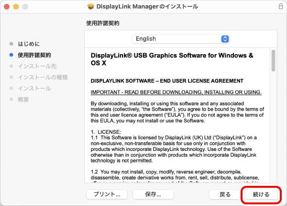The image size is (287, 206).
Task: Click the blue bullet beside 使用許諾契約
Action: coord(11,55)
